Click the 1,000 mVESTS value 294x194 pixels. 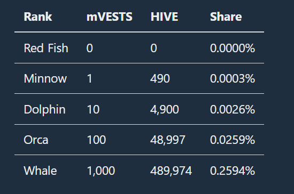[101, 171]
